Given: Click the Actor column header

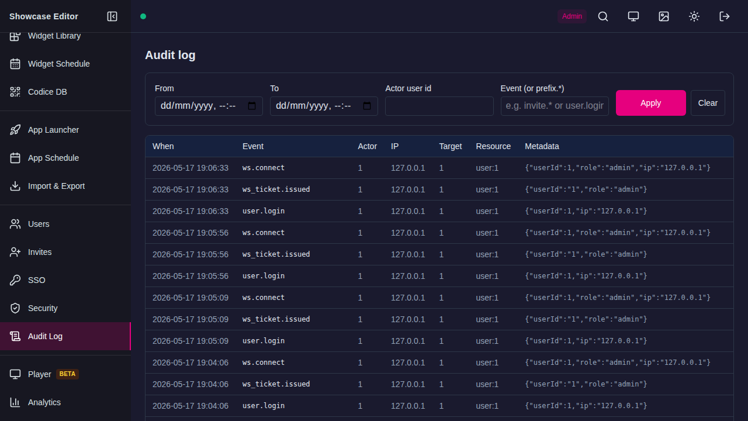Looking at the screenshot, I should point(368,146).
